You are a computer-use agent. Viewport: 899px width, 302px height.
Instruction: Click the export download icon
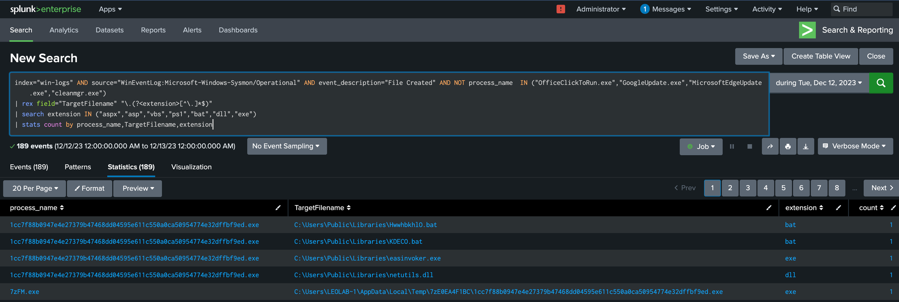point(806,146)
